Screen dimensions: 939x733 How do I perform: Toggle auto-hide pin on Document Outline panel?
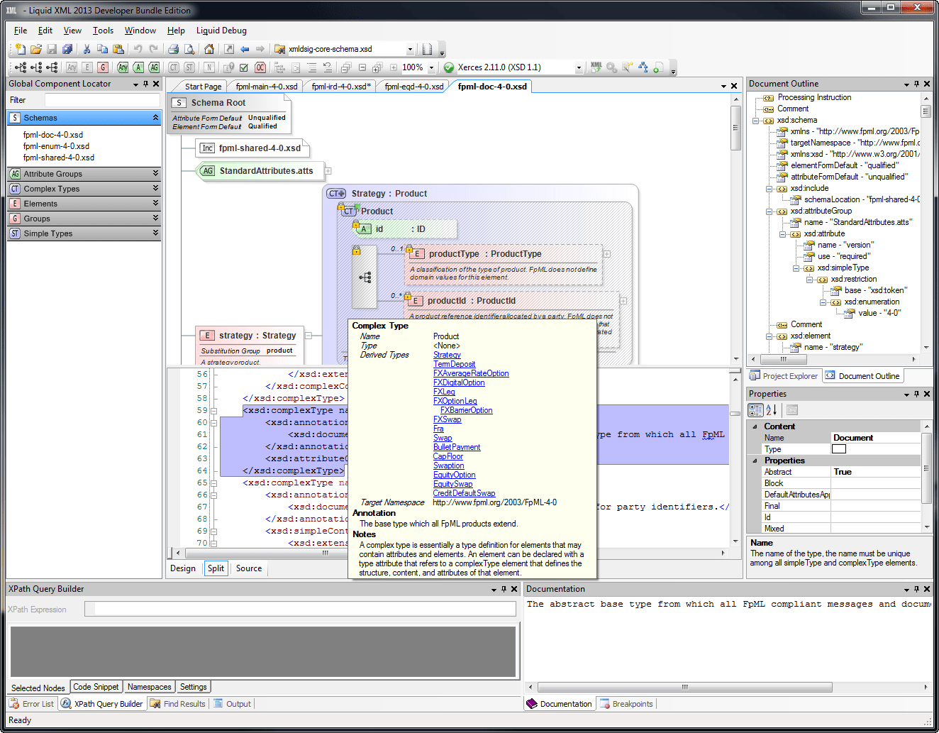916,84
